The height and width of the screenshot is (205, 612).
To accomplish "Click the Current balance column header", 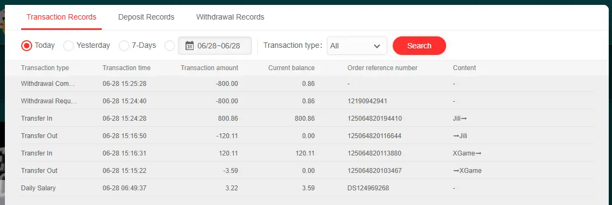I will tap(291, 68).
